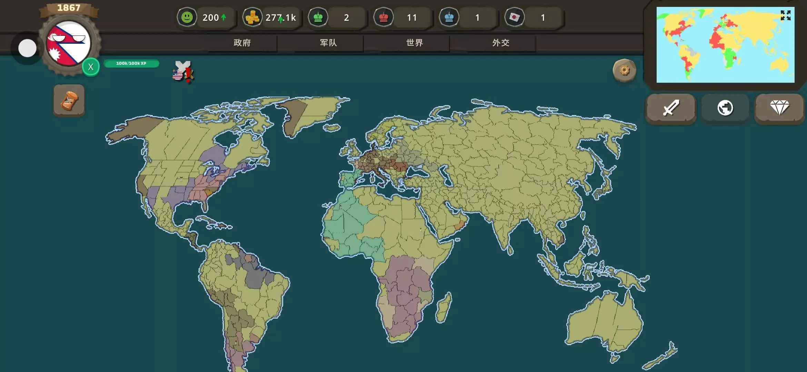
Task: Click the hourglass next-turn icon
Action: [x=69, y=101]
